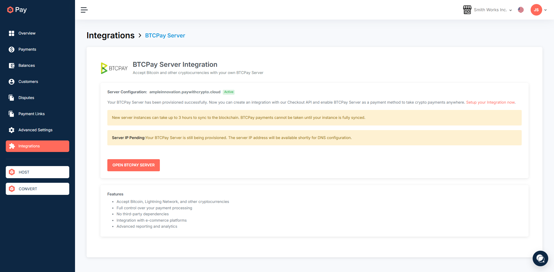This screenshot has height=272, width=554.
Task: Click the Balances wallet icon
Action: 12,66
